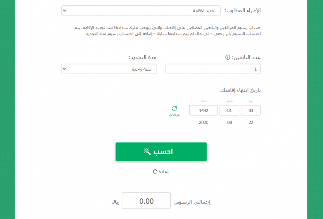Click the magic wand icon on احسب button

tap(147, 151)
